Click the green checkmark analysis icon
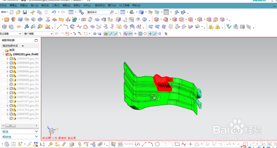 coord(229,27)
